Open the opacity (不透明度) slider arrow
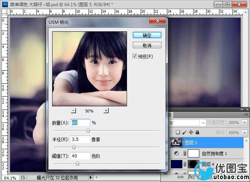This screenshot has height=182, width=250. coord(245,123)
